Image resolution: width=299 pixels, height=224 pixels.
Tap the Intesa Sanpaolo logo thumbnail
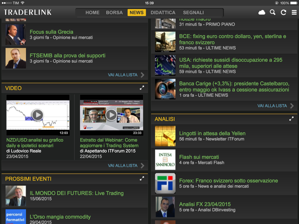coord(165,160)
